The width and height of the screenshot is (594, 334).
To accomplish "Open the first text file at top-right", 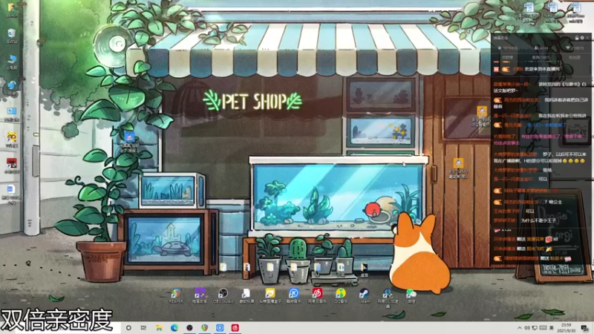I will pyautogui.click(x=529, y=13).
